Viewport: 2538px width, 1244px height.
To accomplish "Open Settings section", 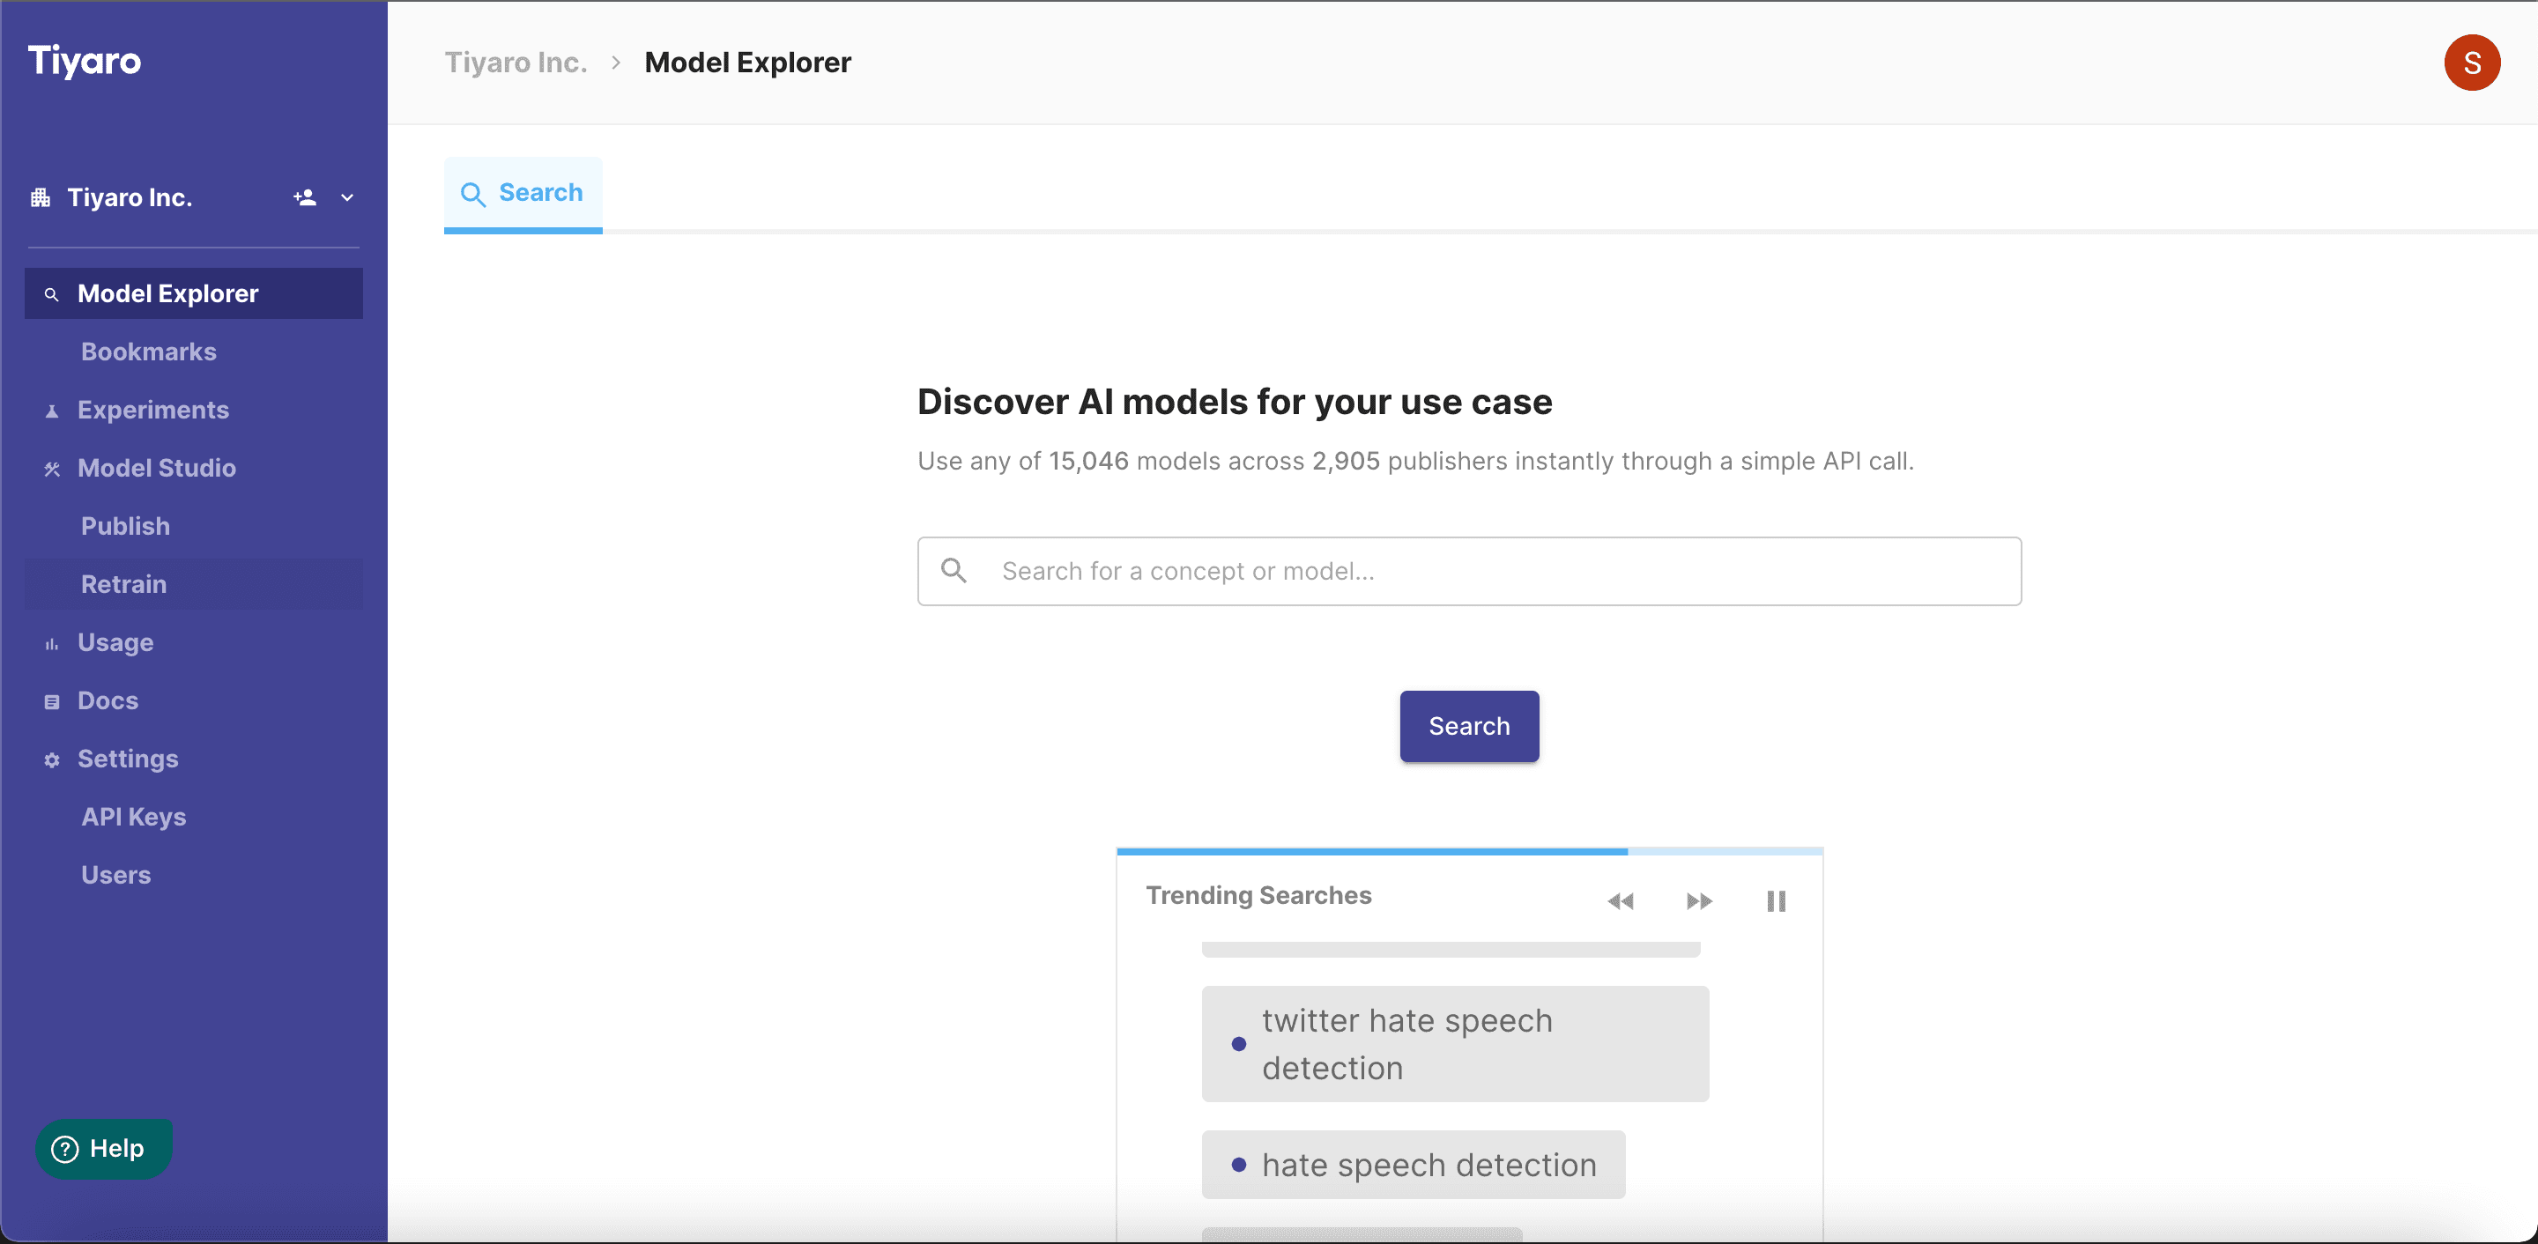I will (128, 759).
